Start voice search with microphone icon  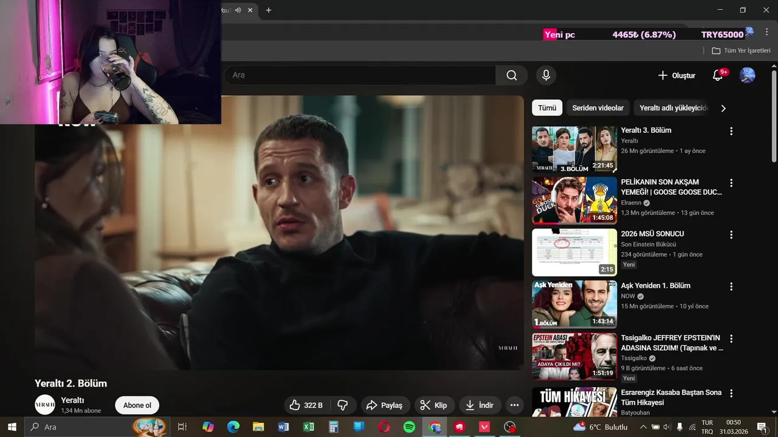coord(546,75)
